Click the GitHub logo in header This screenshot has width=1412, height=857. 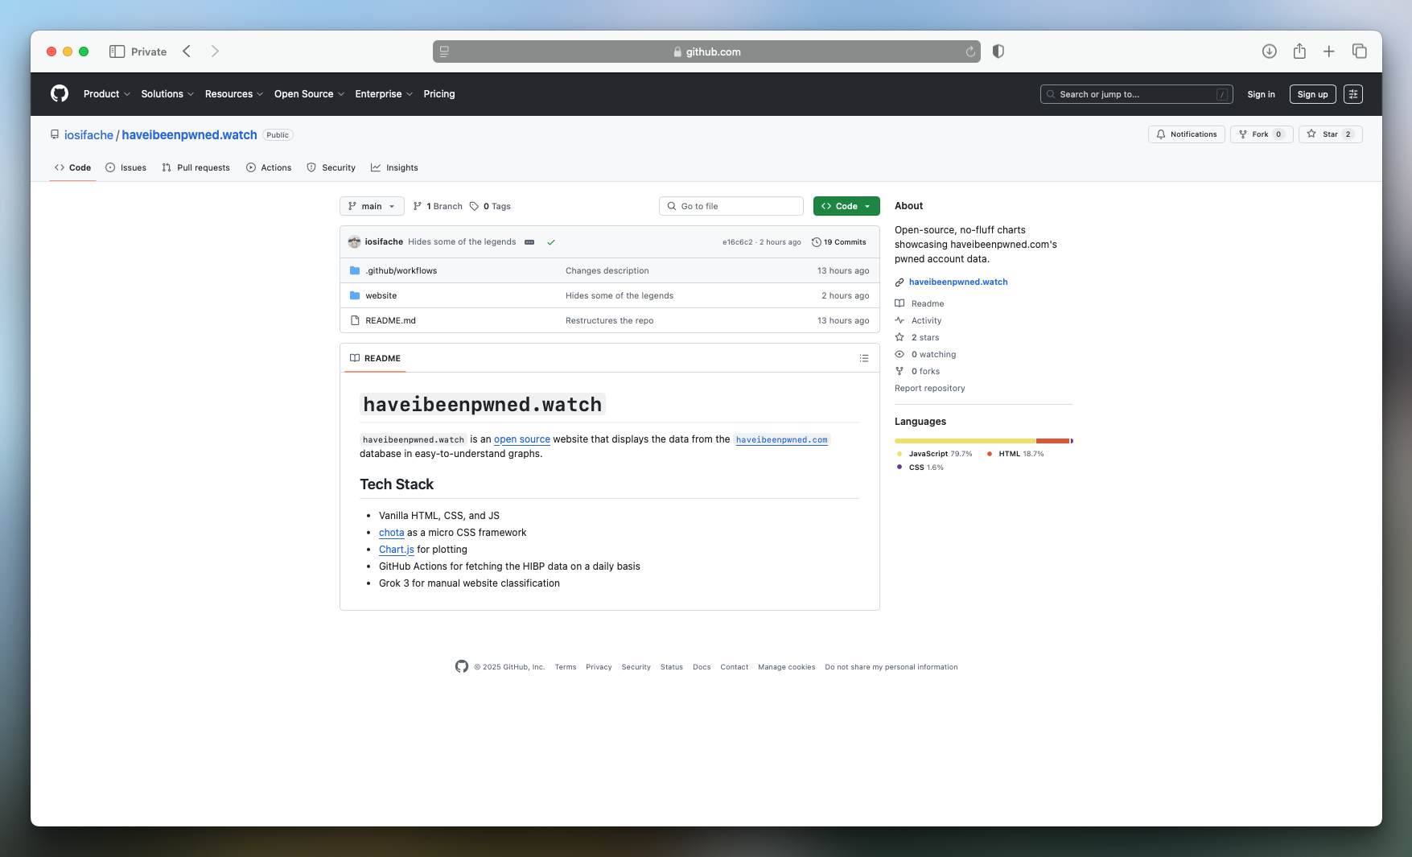(x=60, y=94)
